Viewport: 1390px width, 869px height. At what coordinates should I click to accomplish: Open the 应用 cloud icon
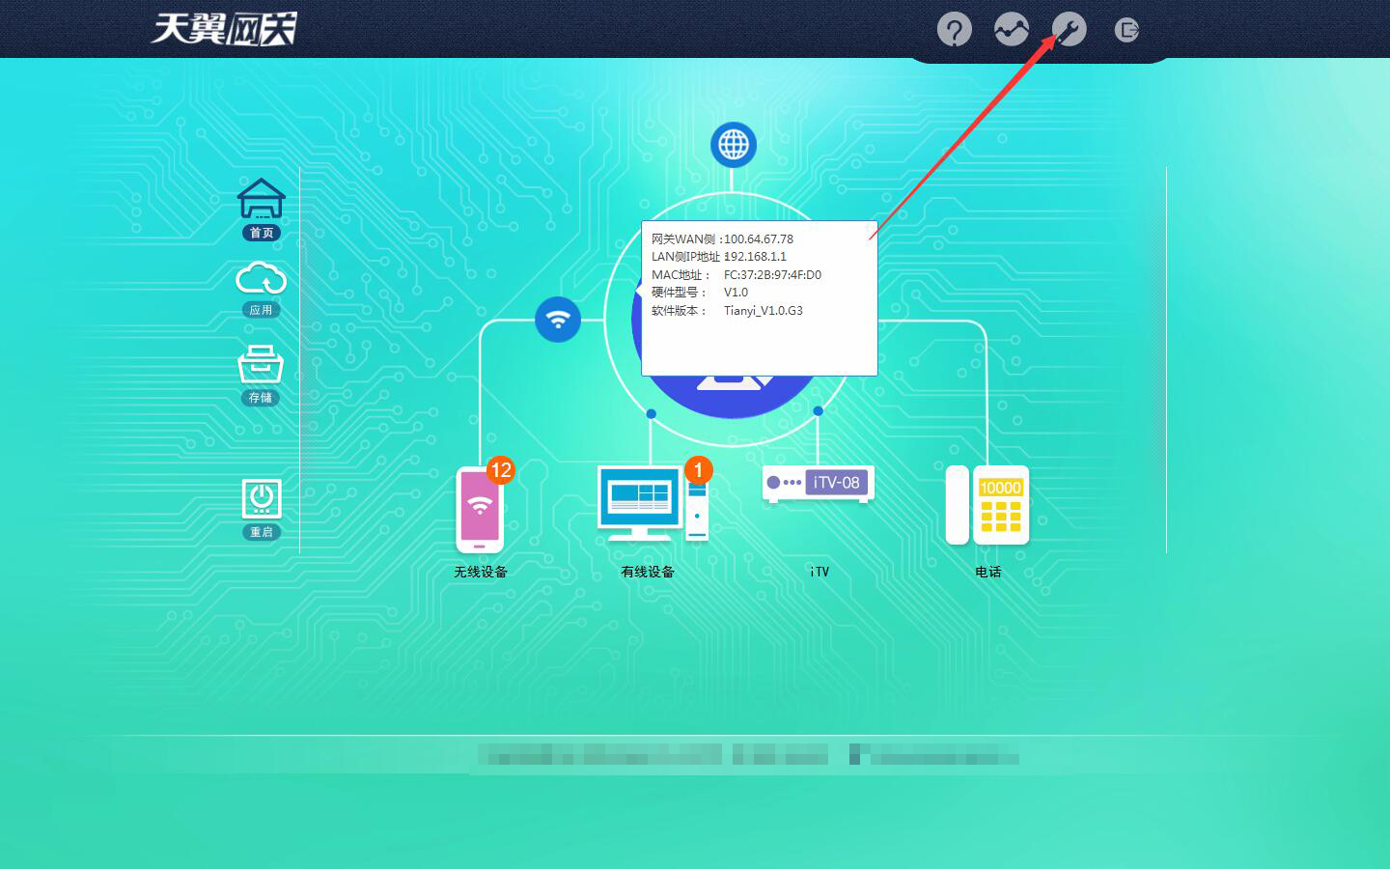[262, 279]
